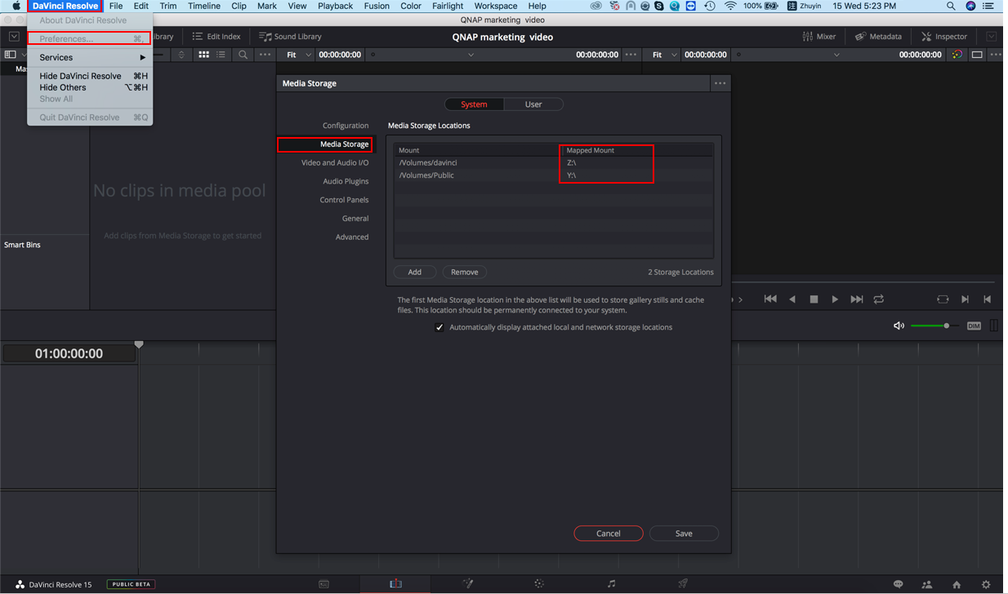
Task: Toggle loop playback
Action: pos(879,299)
